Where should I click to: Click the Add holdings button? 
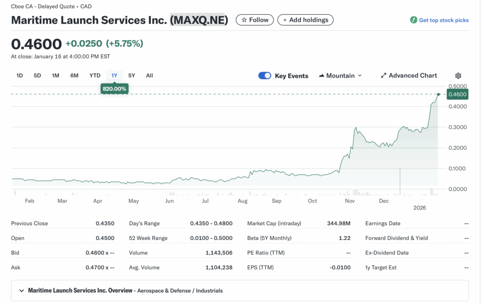coord(305,20)
